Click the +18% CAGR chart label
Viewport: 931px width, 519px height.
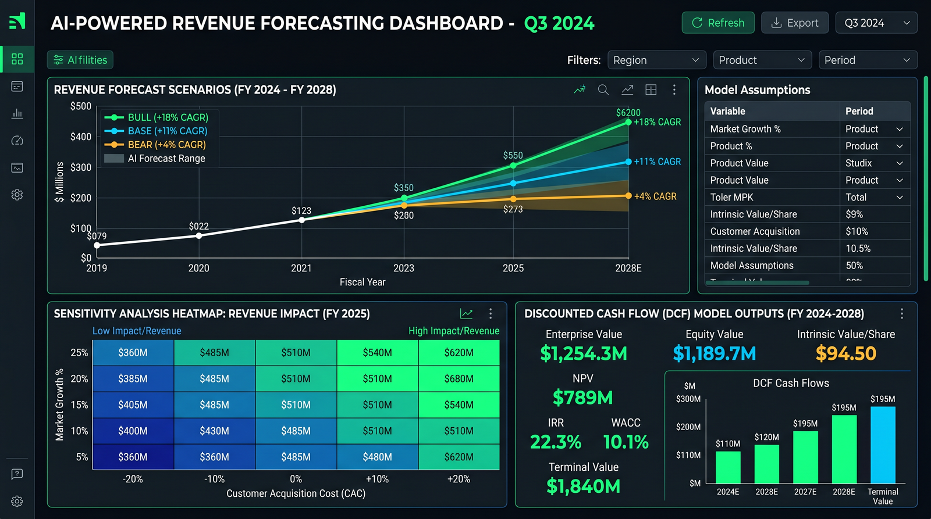[x=658, y=122]
